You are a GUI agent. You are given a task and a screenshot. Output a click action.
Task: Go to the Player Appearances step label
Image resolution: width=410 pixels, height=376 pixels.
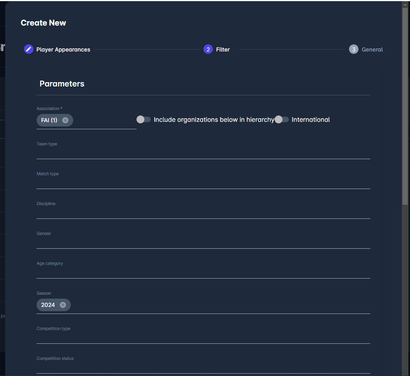(63, 50)
